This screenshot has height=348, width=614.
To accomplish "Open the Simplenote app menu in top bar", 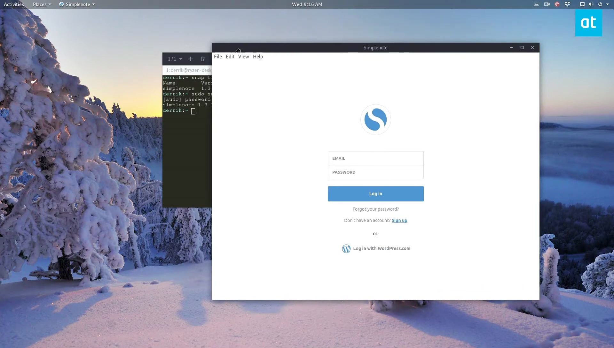I will 77,4.
